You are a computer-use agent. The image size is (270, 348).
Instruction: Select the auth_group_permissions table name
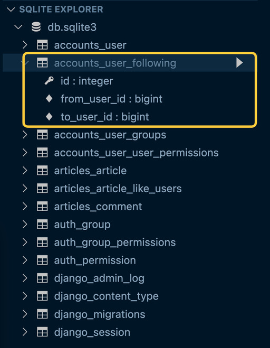[115, 242]
